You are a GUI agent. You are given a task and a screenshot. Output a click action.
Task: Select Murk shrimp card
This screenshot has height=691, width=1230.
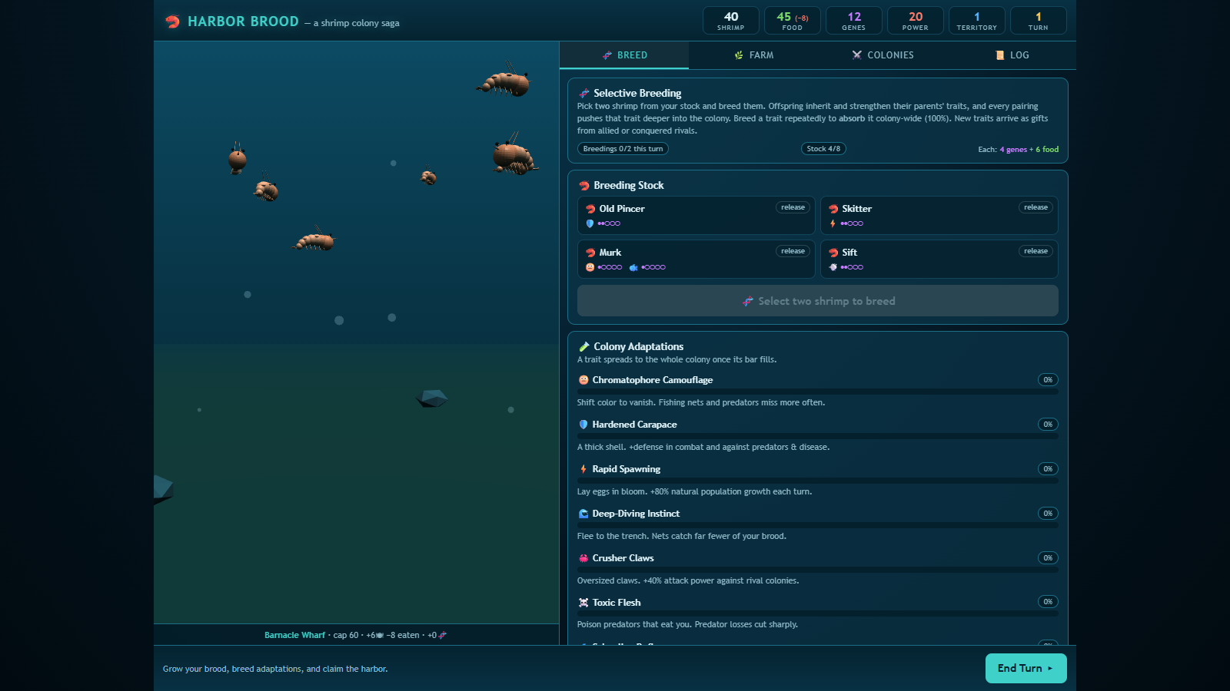(x=696, y=260)
